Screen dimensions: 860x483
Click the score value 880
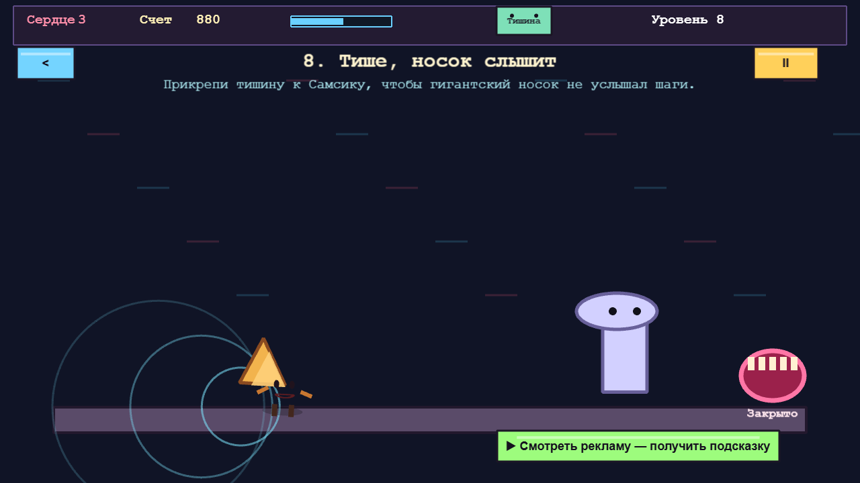[x=208, y=19]
